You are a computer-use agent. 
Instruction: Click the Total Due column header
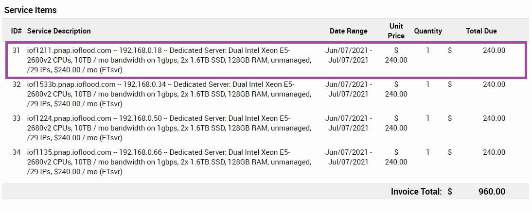click(481, 31)
